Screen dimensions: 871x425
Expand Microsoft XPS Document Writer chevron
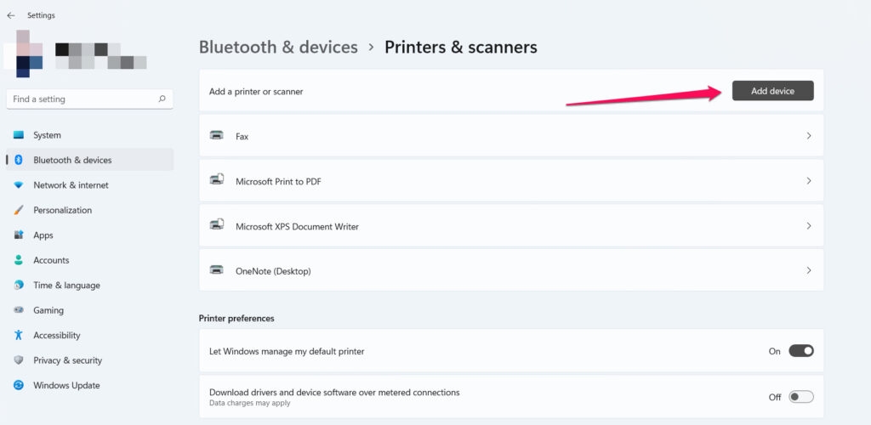[809, 226]
